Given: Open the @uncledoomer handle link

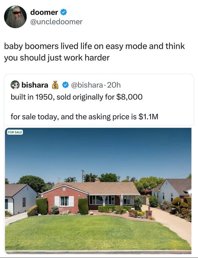Looking at the screenshot, I should [x=56, y=22].
